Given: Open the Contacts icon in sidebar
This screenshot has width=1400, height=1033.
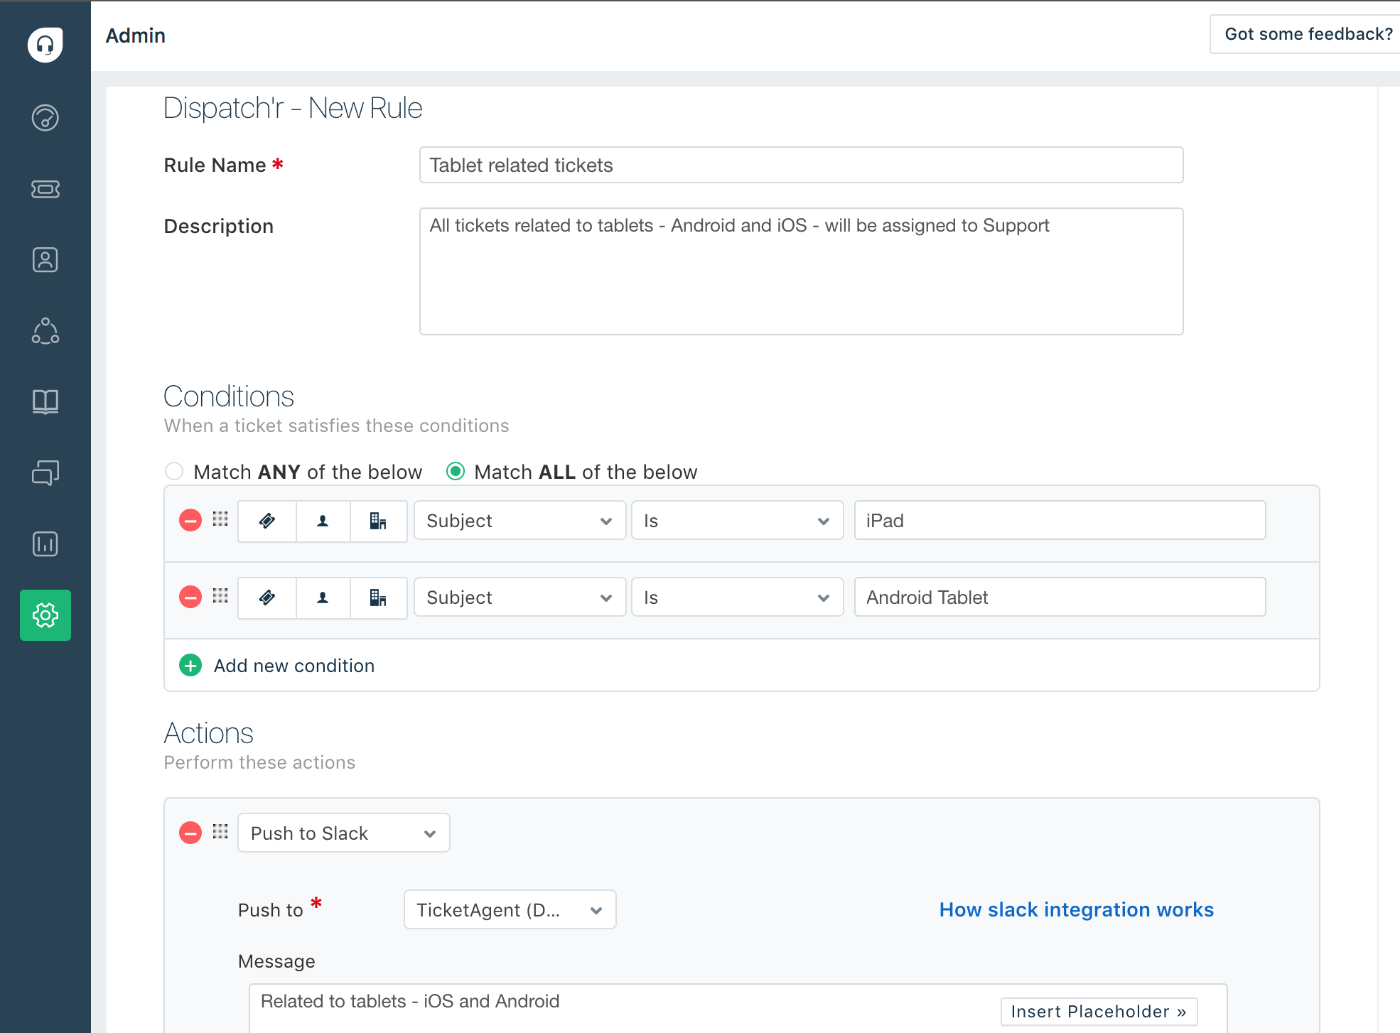Looking at the screenshot, I should coord(45,260).
